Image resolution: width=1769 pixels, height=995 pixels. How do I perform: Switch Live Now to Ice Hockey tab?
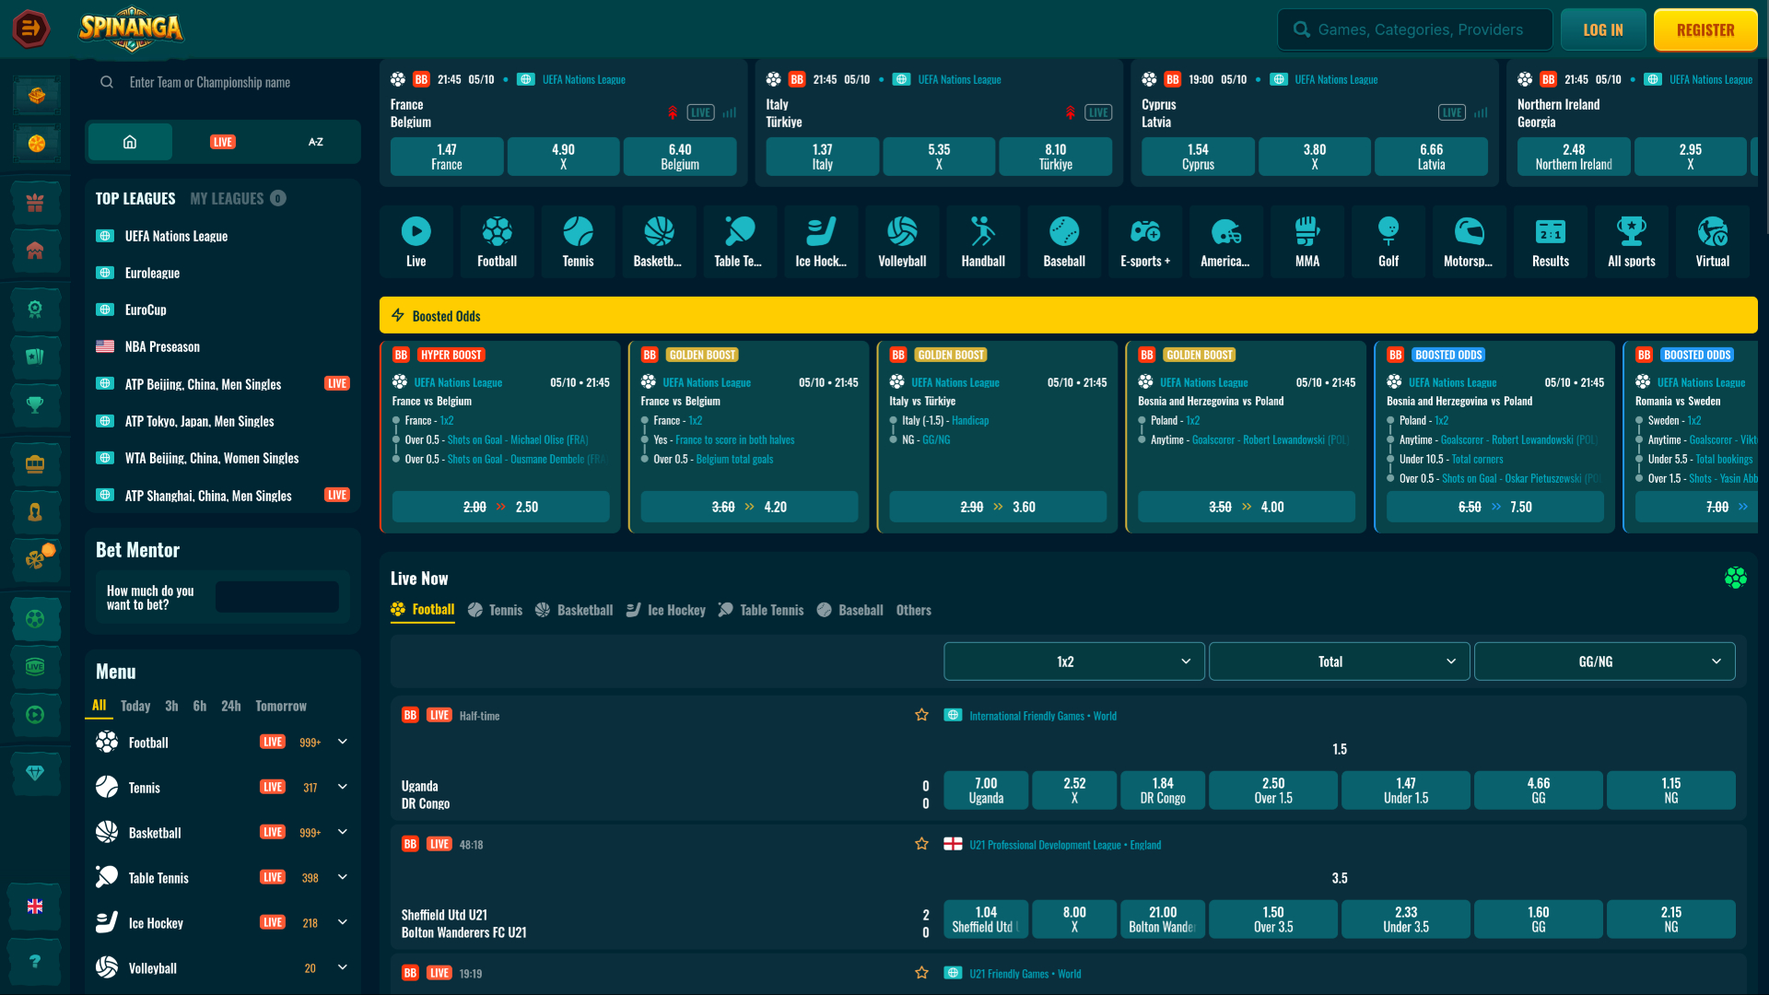click(665, 610)
